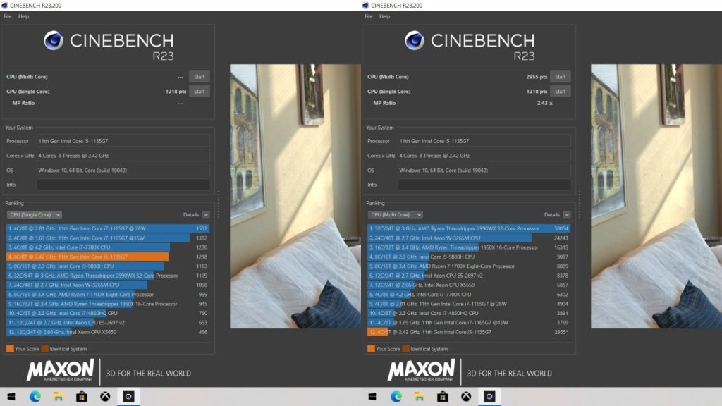The image size is (722, 406).
Task: Click Maxon logo in right window
Action: coord(422,371)
